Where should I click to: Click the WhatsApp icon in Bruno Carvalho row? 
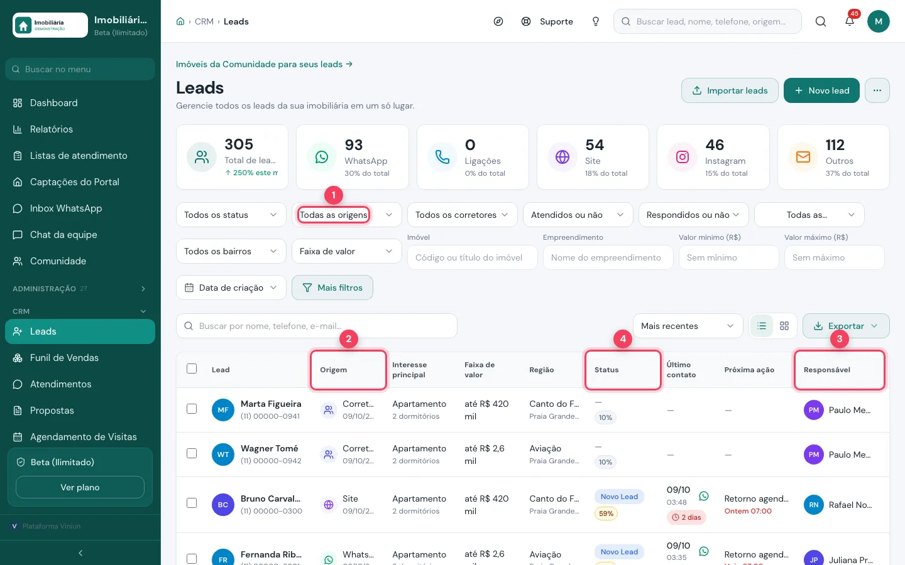click(704, 496)
